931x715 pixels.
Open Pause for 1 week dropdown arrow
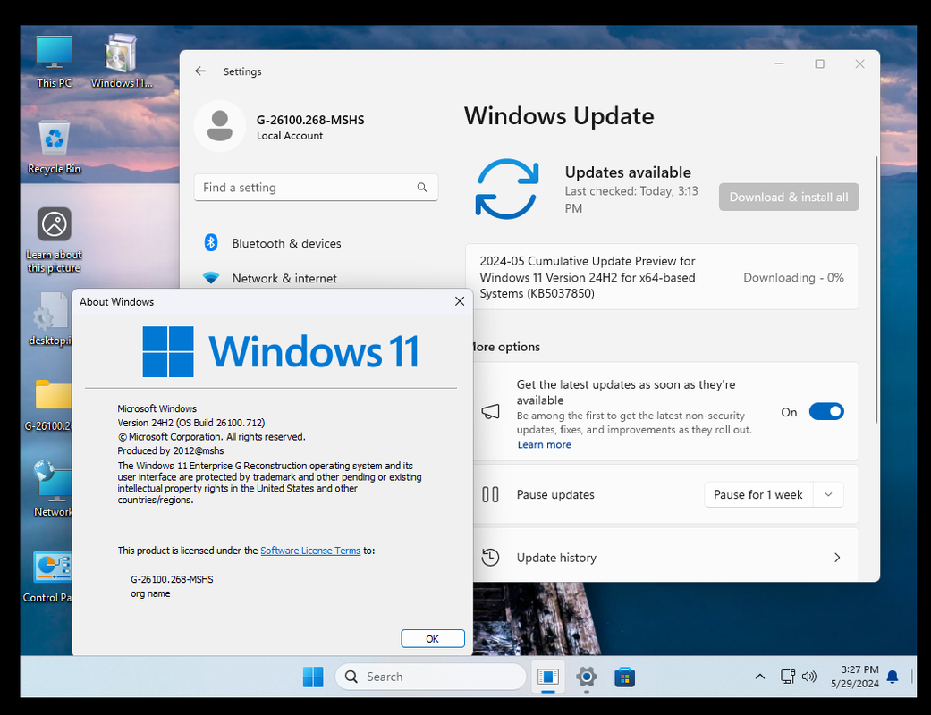point(828,494)
